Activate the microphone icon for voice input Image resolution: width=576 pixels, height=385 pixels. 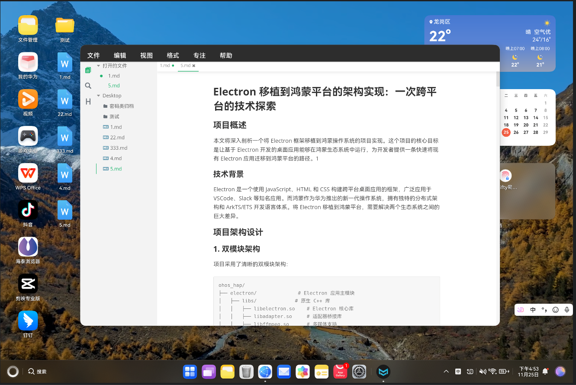pyautogui.click(x=567, y=309)
